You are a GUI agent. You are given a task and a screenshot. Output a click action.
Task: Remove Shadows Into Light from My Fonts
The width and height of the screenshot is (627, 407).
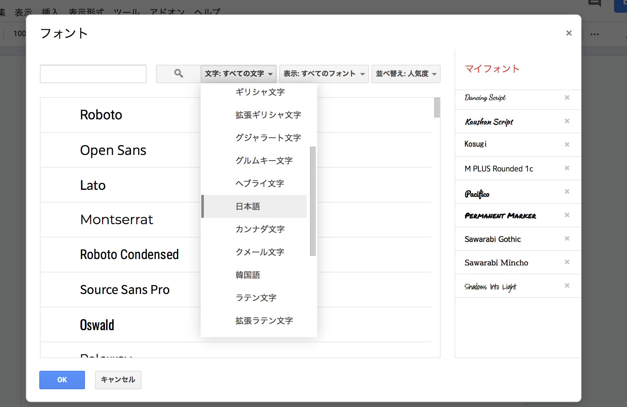point(567,285)
